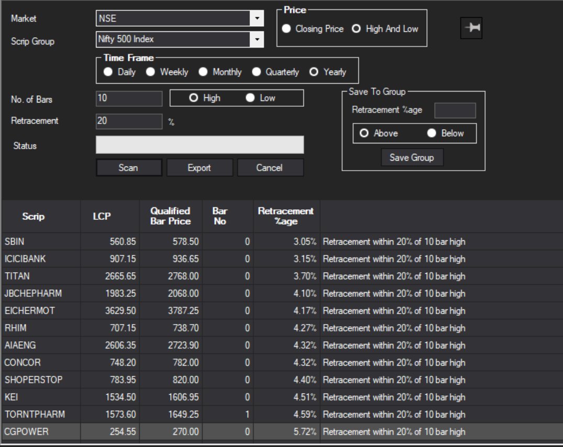The height and width of the screenshot is (447, 563).
Task: Choose Weekly time frame
Action: click(167, 72)
